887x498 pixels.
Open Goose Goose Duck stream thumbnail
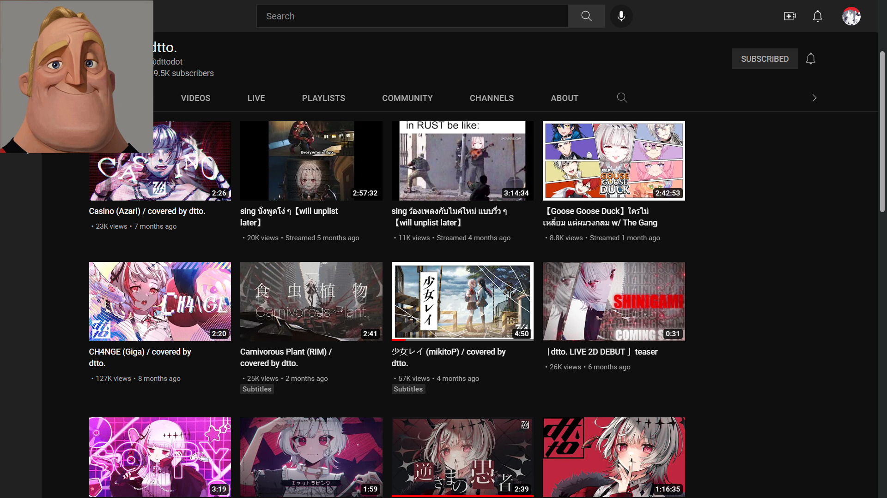pos(614,161)
